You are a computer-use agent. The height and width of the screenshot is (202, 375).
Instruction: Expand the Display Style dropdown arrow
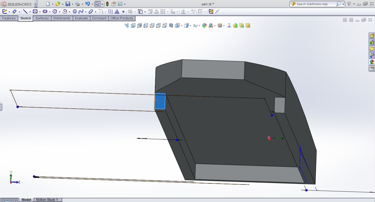(x=190, y=26)
